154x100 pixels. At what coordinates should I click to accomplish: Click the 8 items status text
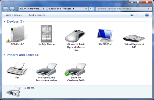29,88
